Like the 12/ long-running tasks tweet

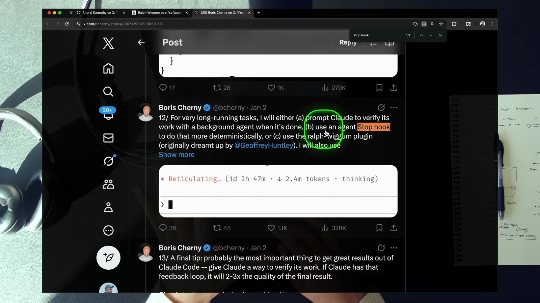pyautogui.click(x=271, y=228)
